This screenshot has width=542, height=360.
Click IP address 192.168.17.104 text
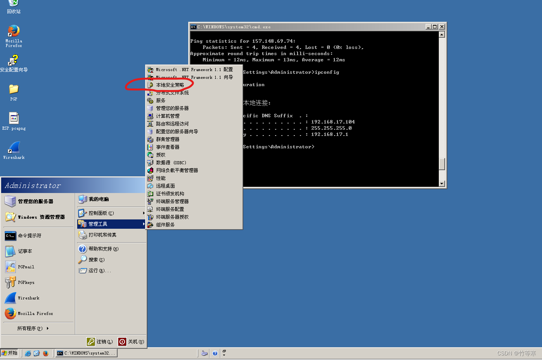[x=333, y=122]
